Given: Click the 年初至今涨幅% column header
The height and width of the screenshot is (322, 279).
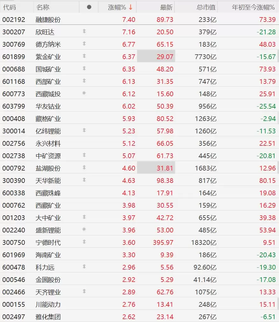Looking at the screenshot, I should 253,7.
